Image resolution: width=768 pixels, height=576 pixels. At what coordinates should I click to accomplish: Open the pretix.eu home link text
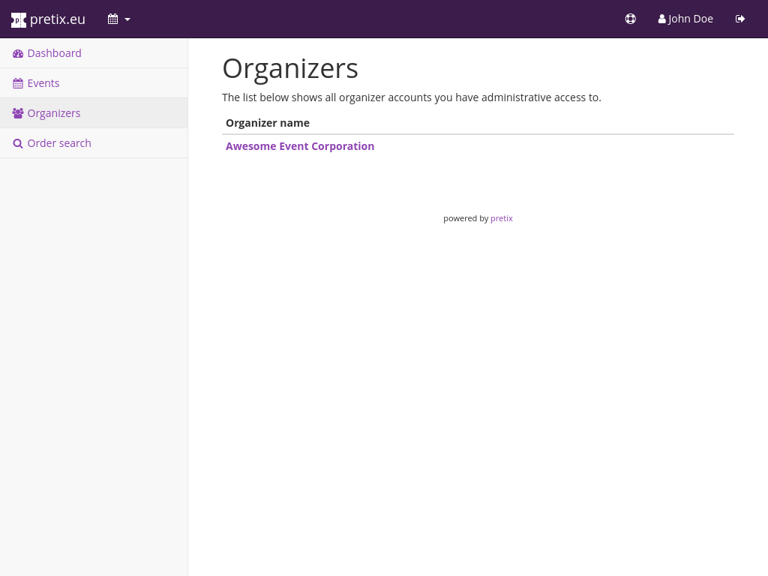coord(57,19)
